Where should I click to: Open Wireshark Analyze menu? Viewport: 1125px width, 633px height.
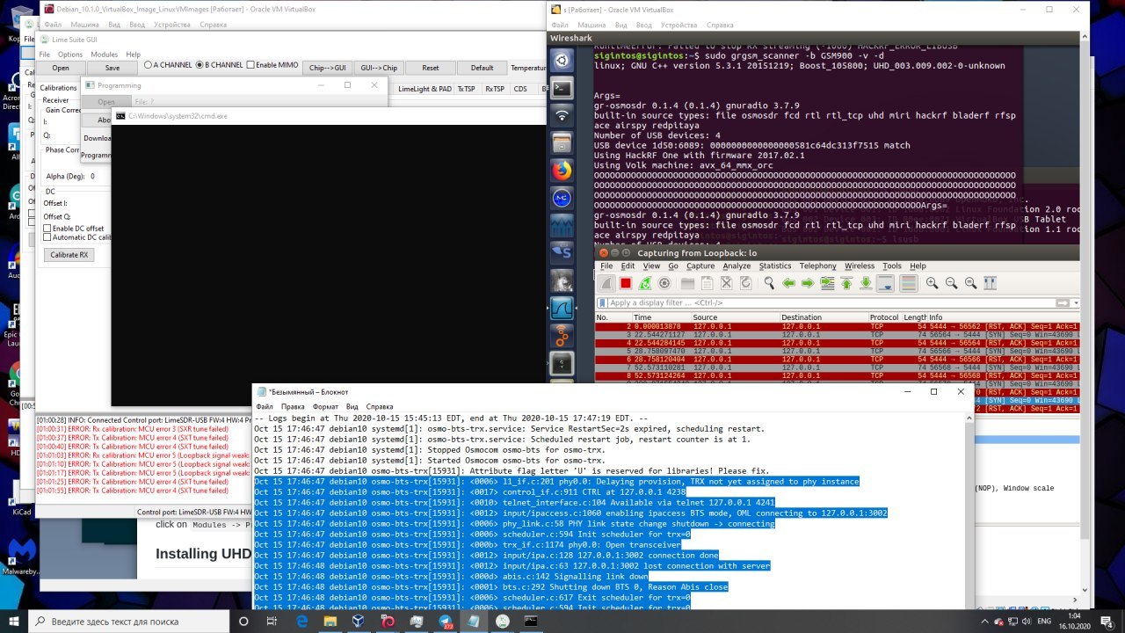[737, 266]
